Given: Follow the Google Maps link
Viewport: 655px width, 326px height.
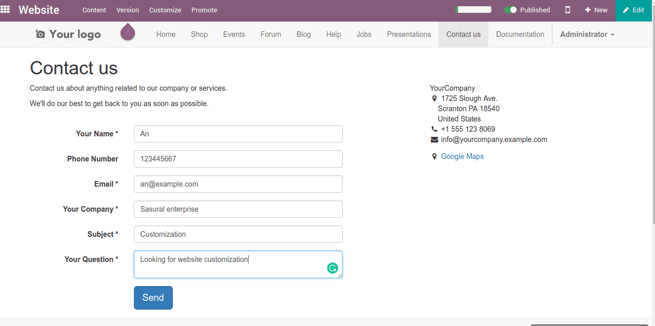Looking at the screenshot, I should [462, 156].
